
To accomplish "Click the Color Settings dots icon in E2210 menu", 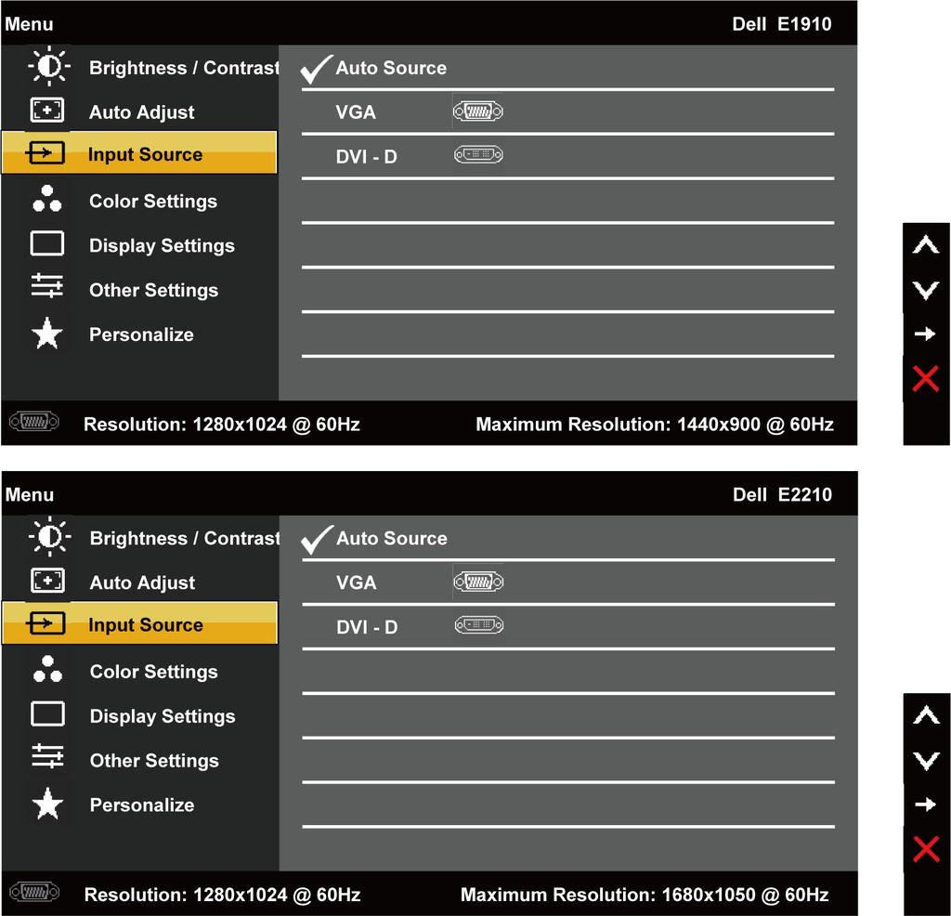I will tap(48, 669).
